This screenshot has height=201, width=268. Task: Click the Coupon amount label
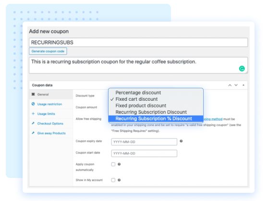[x=86, y=107]
